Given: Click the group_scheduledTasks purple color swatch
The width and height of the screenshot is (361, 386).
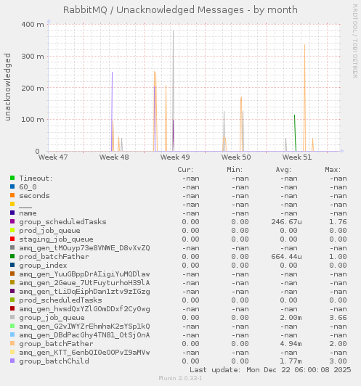Looking at the screenshot, I should (12, 221).
